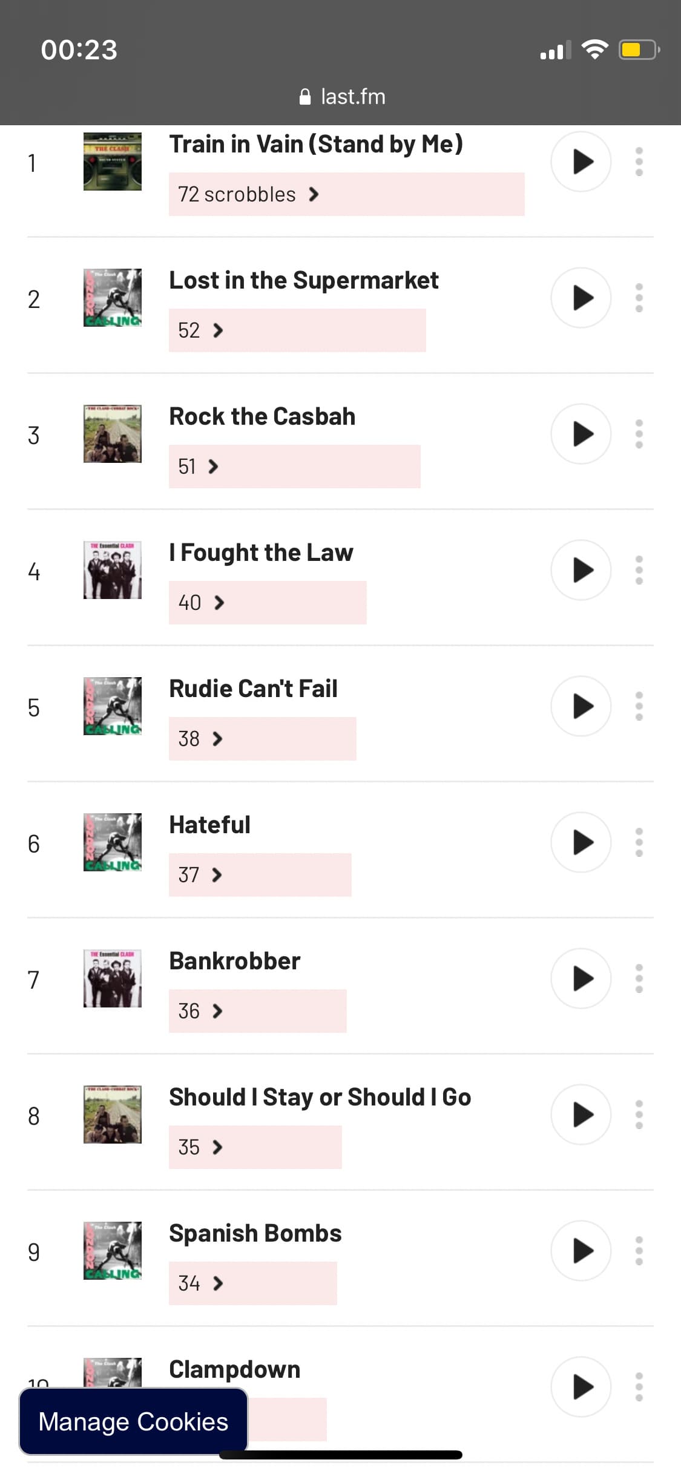This screenshot has height=1474, width=681.
Task: Click the 36 scrobbles bar for Bankrobber
Action: pos(257,1011)
